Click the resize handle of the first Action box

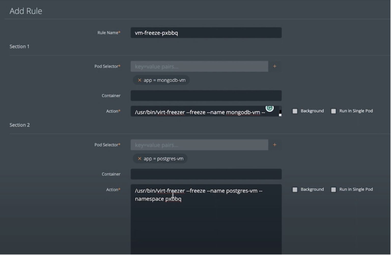(280, 114)
